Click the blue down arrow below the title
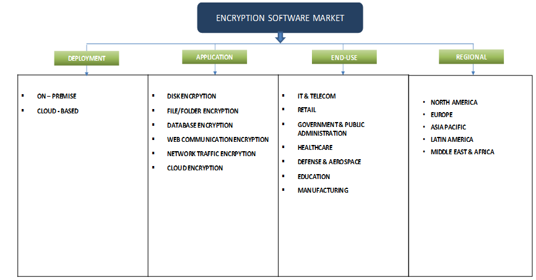The width and height of the screenshot is (536, 280). pos(280,39)
